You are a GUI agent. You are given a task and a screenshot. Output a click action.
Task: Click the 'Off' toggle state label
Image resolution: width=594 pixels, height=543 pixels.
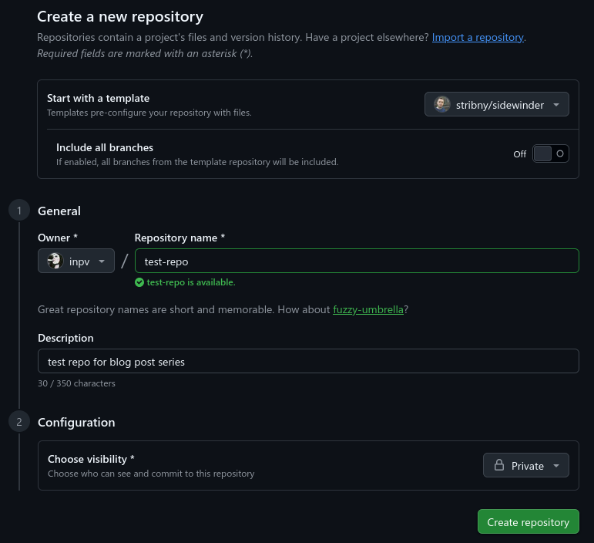520,154
